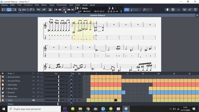The height and width of the screenshot is (112, 199).
Task: Skip forward to the next bar
Action: [69, 10]
